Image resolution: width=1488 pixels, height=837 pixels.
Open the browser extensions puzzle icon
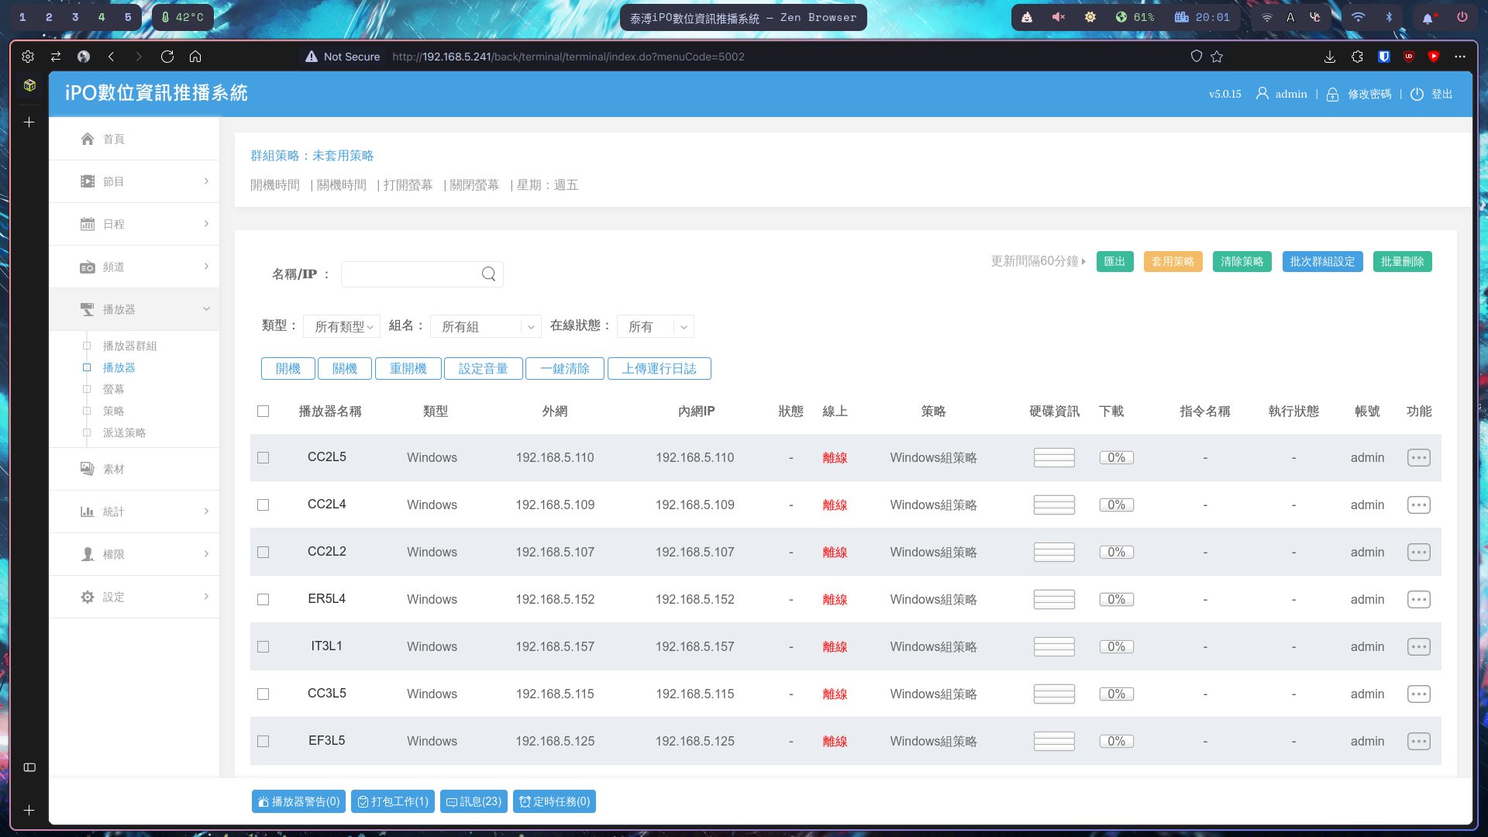click(x=1357, y=57)
